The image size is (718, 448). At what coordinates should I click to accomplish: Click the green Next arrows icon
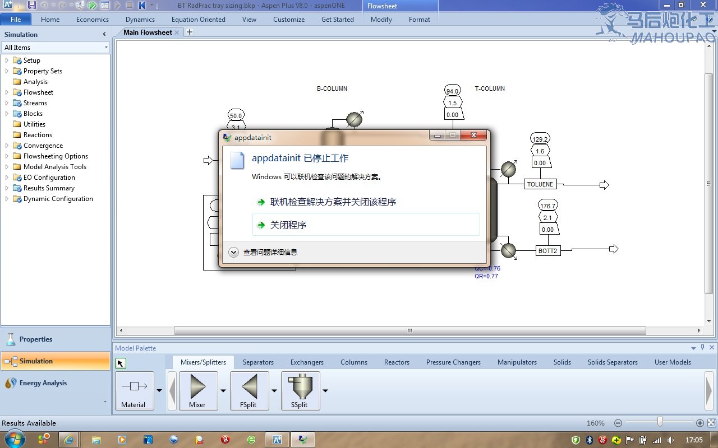click(x=93, y=5)
